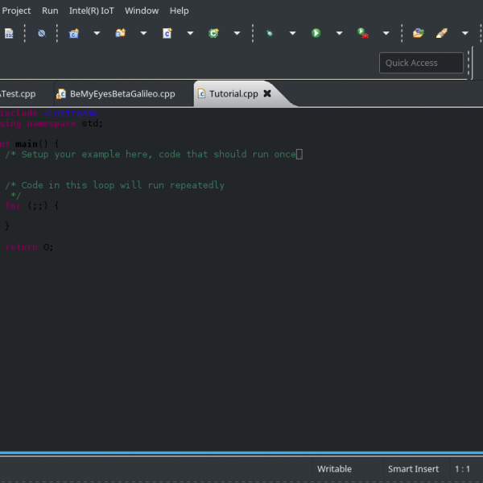This screenshot has height=483, width=483.
Task: Open dropdown next to new C/C++ project
Action: pyautogui.click(x=97, y=33)
